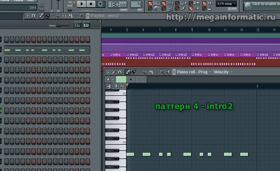
Task: Select the Playlist draw pencil tool
Action: coord(41,16)
